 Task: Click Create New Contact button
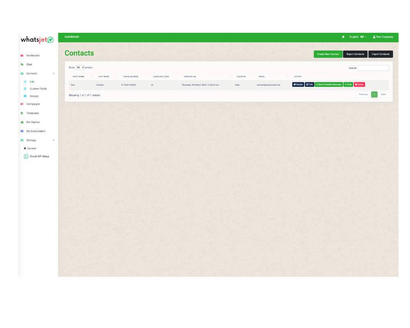point(328,54)
